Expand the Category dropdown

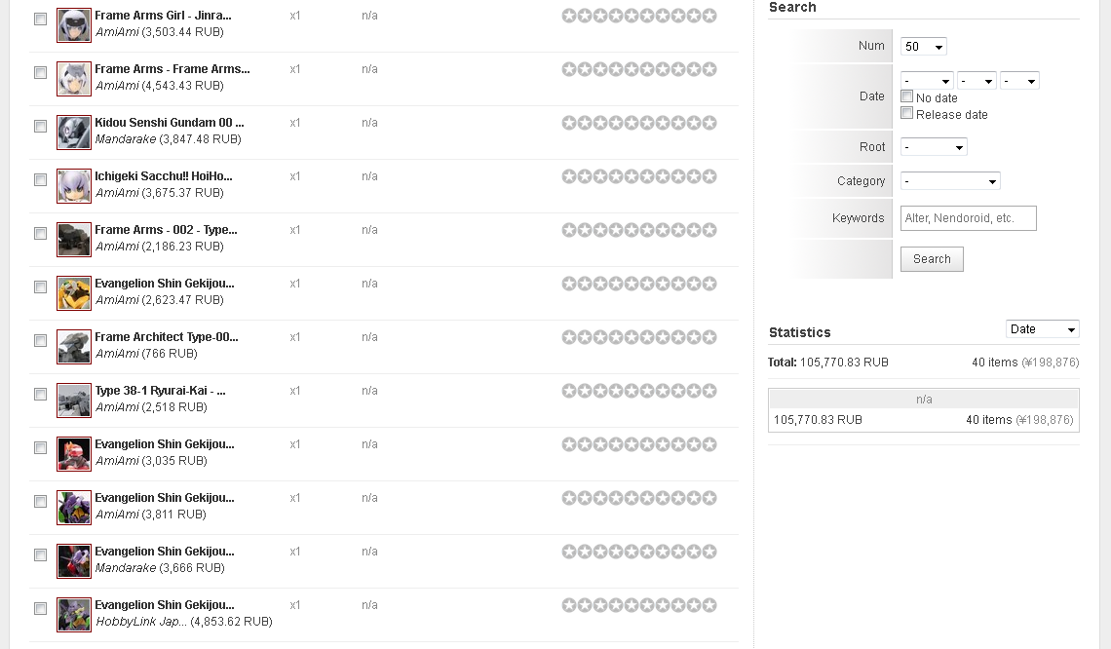point(950,181)
